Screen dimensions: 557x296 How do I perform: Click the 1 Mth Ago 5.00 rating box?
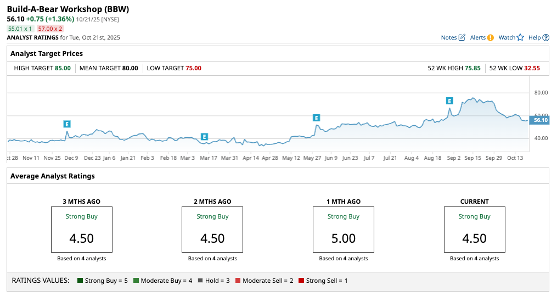(344, 229)
